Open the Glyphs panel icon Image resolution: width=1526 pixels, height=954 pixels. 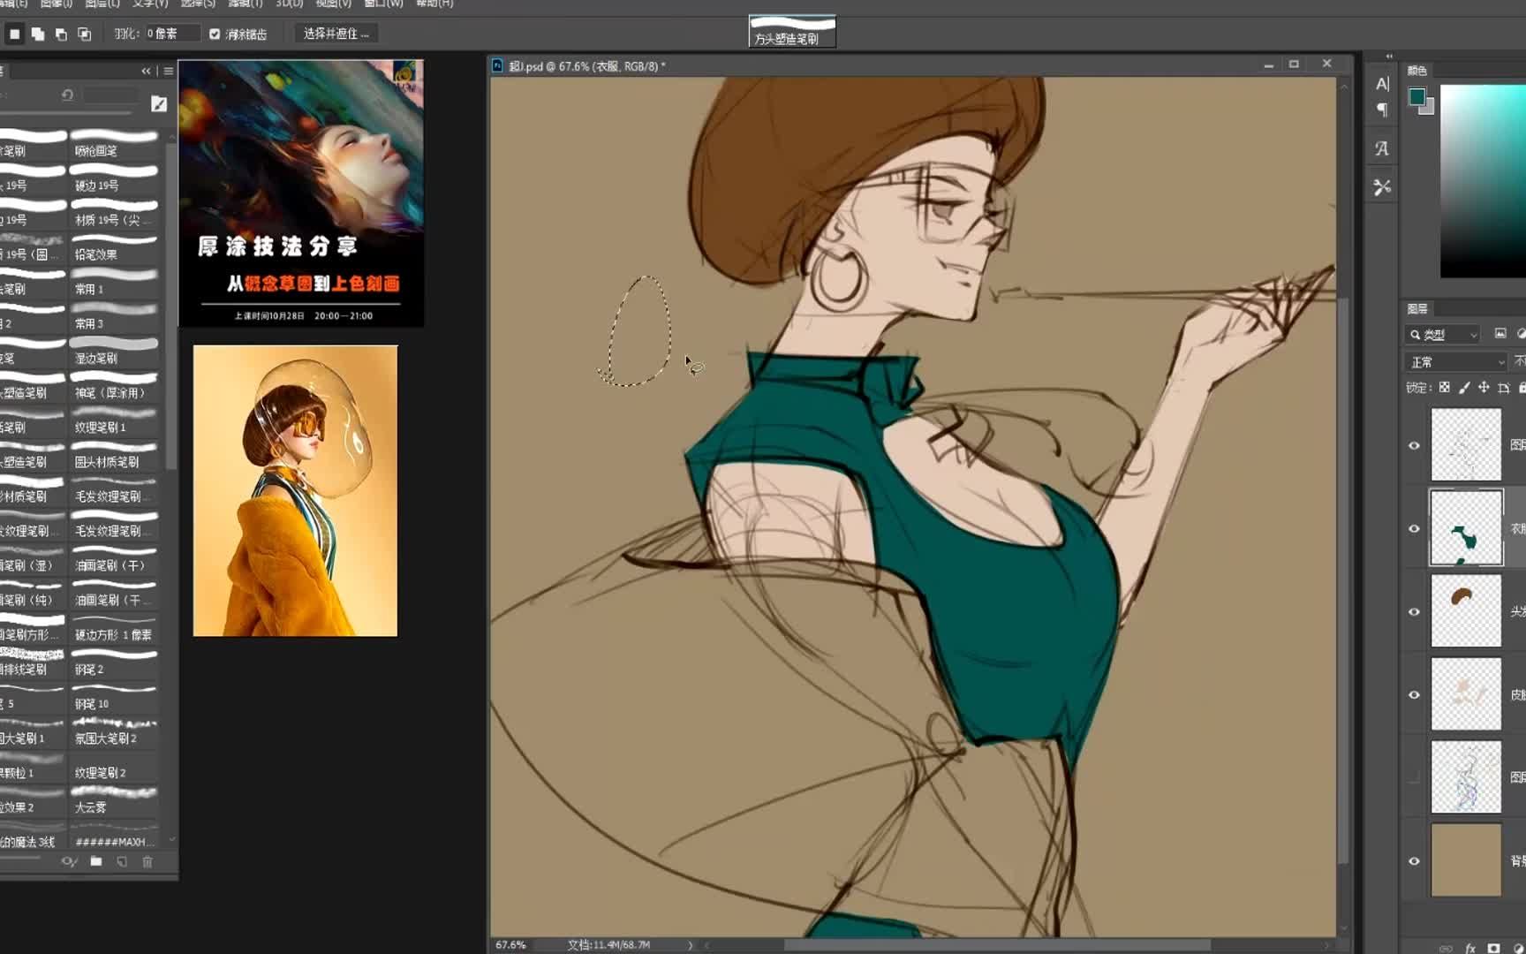click(1382, 148)
